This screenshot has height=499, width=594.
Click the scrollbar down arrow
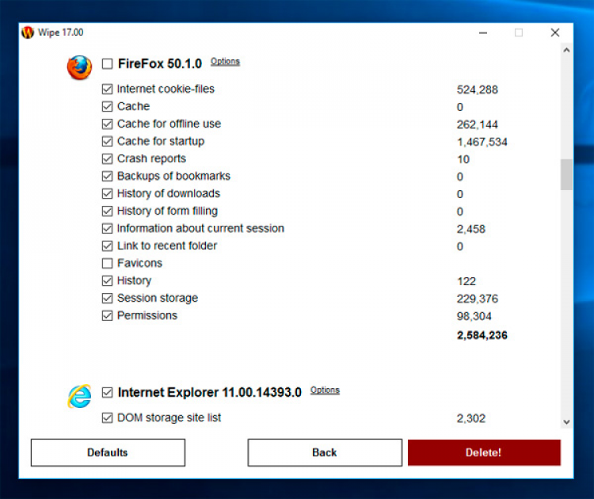tap(567, 421)
